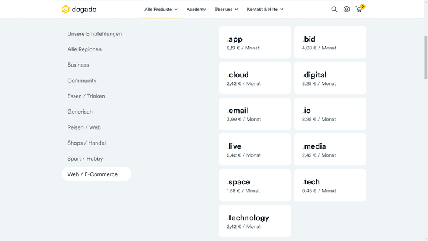428x241 pixels.
Task: Click the .app domain card
Action: click(254, 42)
